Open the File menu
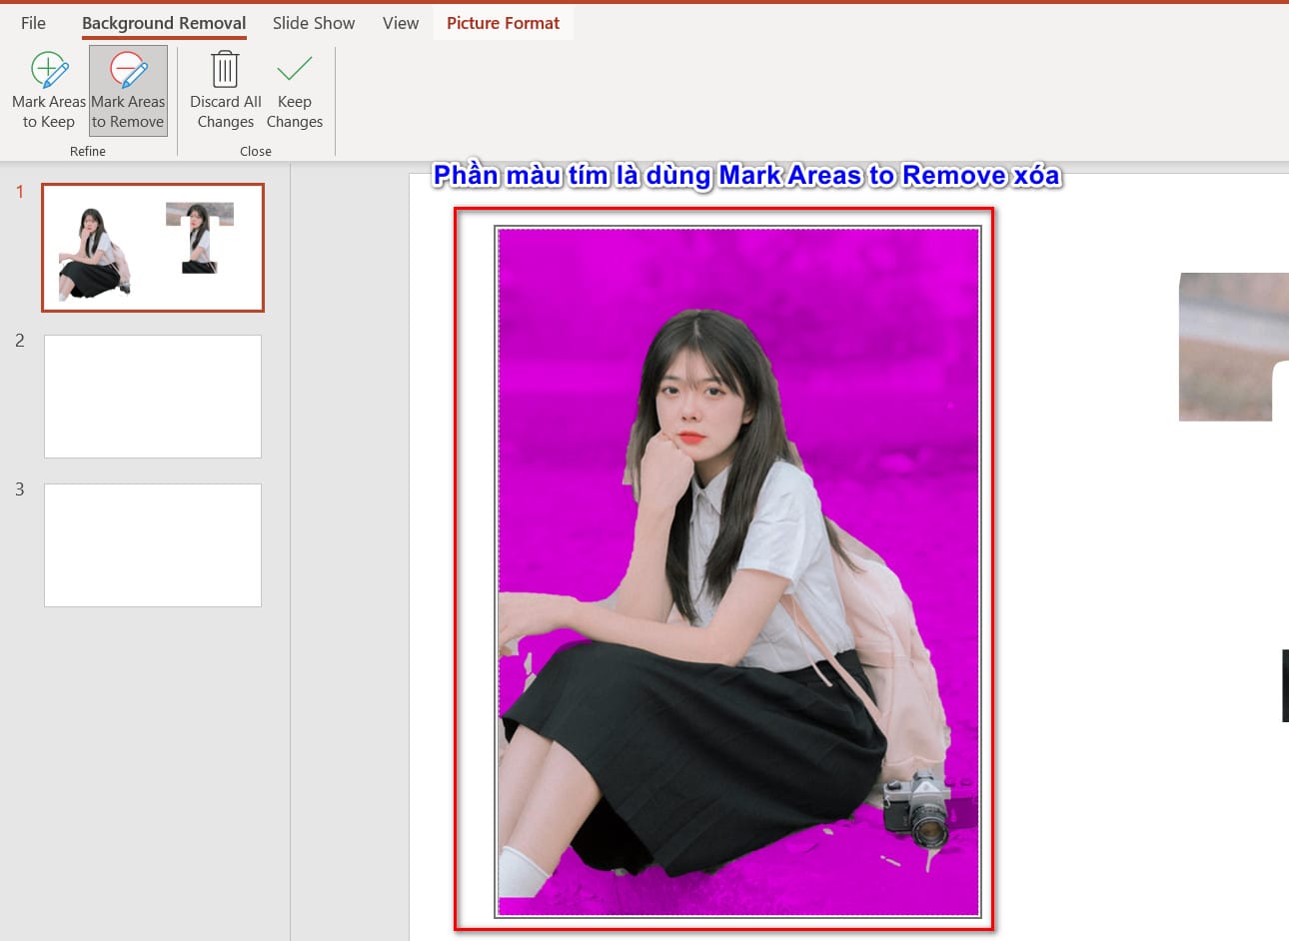 point(33,23)
